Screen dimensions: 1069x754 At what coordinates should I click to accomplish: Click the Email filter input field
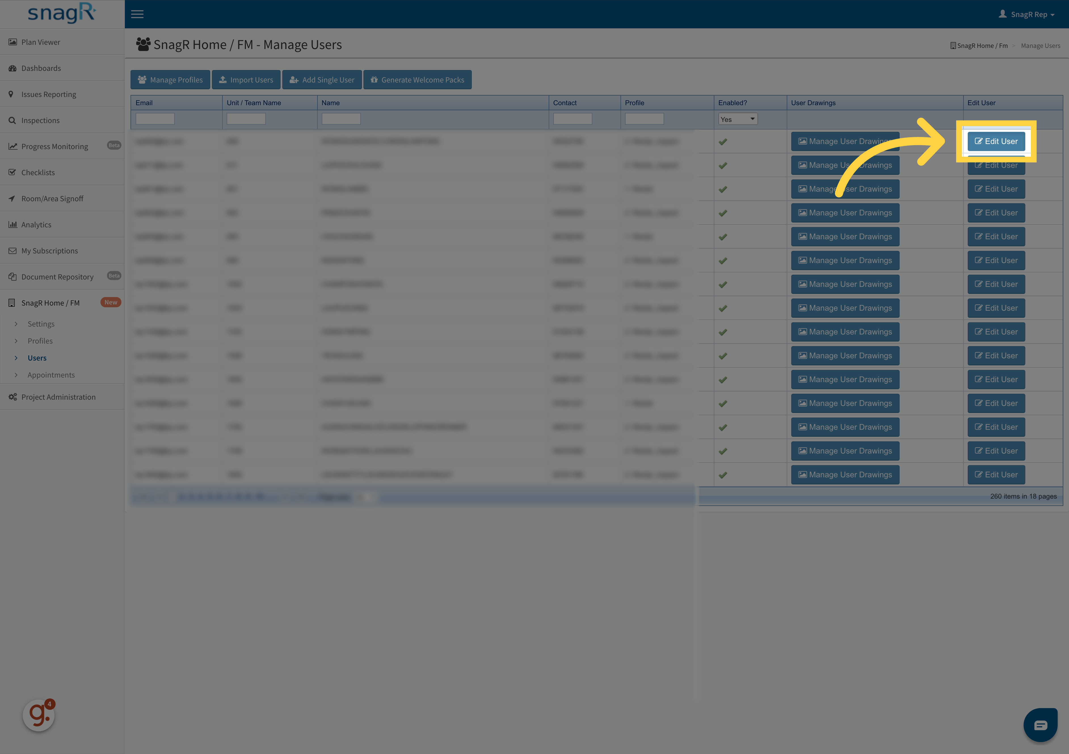(x=155, y=119)
